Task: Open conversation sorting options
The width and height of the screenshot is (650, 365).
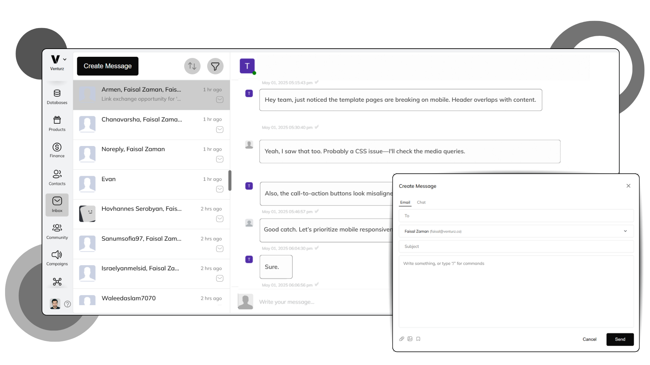Action: [192, 66]
